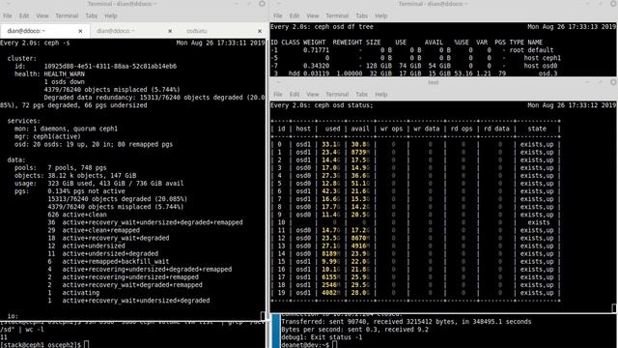Click 'osd: 20 osds: 19 up, 20 in' line

94,144
